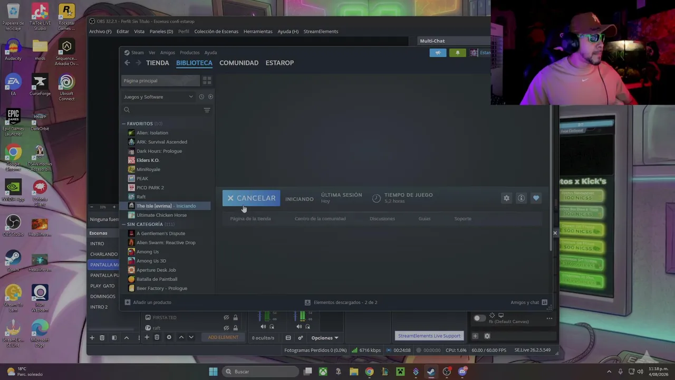Delete selected OBS scene with trash icon
The height and width of the screenshot is (380, 675).
102,338
